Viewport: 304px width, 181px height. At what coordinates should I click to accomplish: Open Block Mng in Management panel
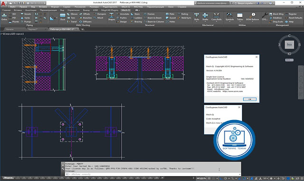tap(276, 14)
